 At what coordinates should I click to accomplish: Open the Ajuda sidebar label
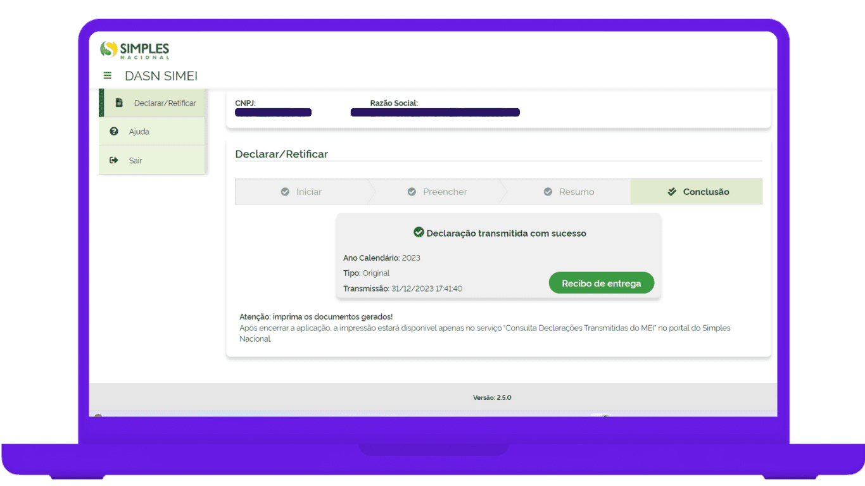[x=139, y=132]
